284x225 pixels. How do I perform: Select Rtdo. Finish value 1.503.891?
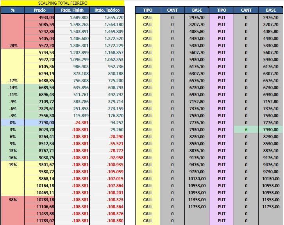tap(72, 32)
